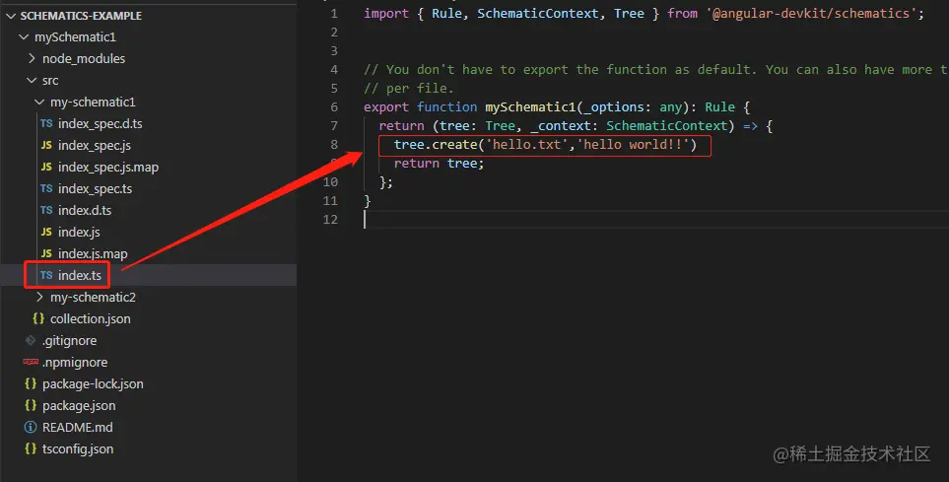Click the braces icon of package-lock.json

[31, 383]
